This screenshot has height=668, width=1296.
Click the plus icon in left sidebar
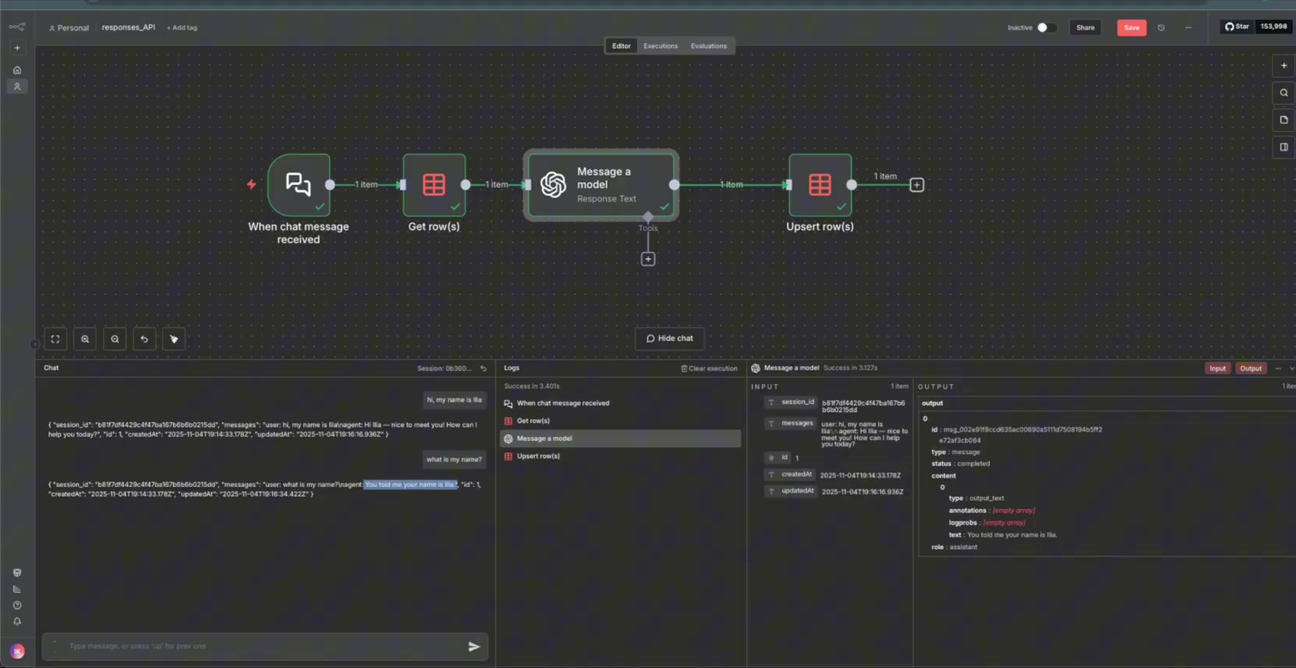(x=17, y=48)
